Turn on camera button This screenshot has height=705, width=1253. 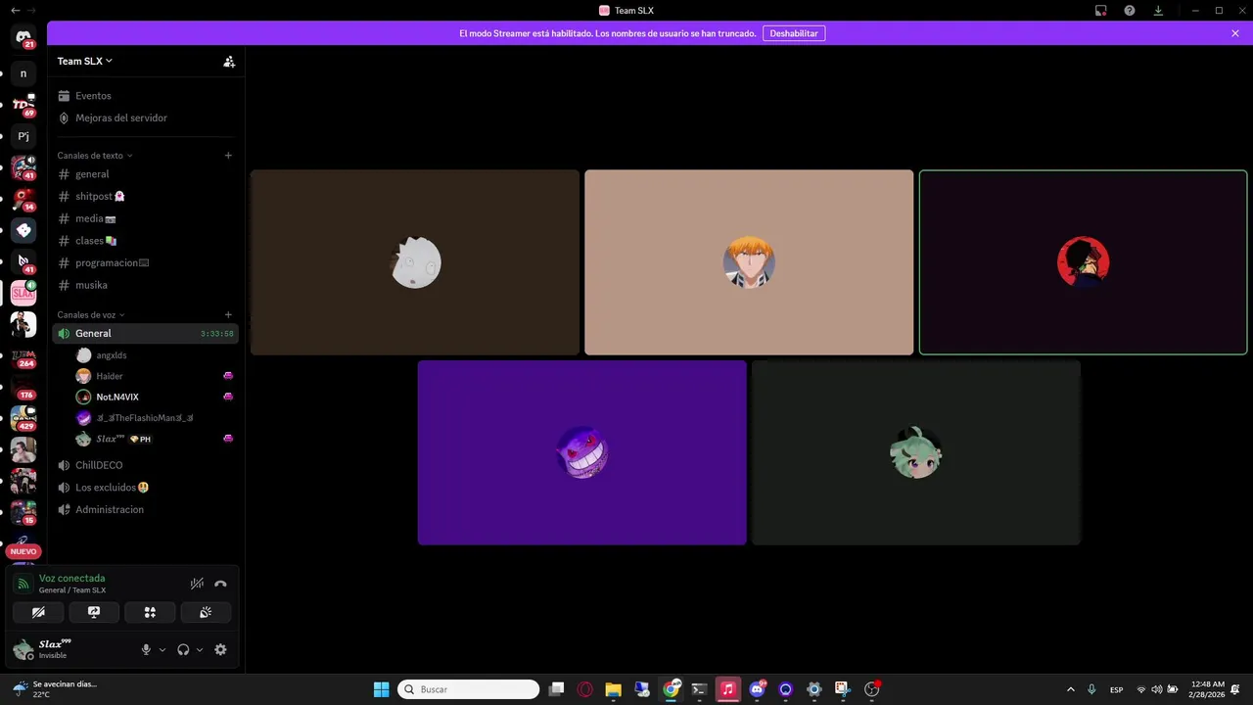click(x=38, y=612)
